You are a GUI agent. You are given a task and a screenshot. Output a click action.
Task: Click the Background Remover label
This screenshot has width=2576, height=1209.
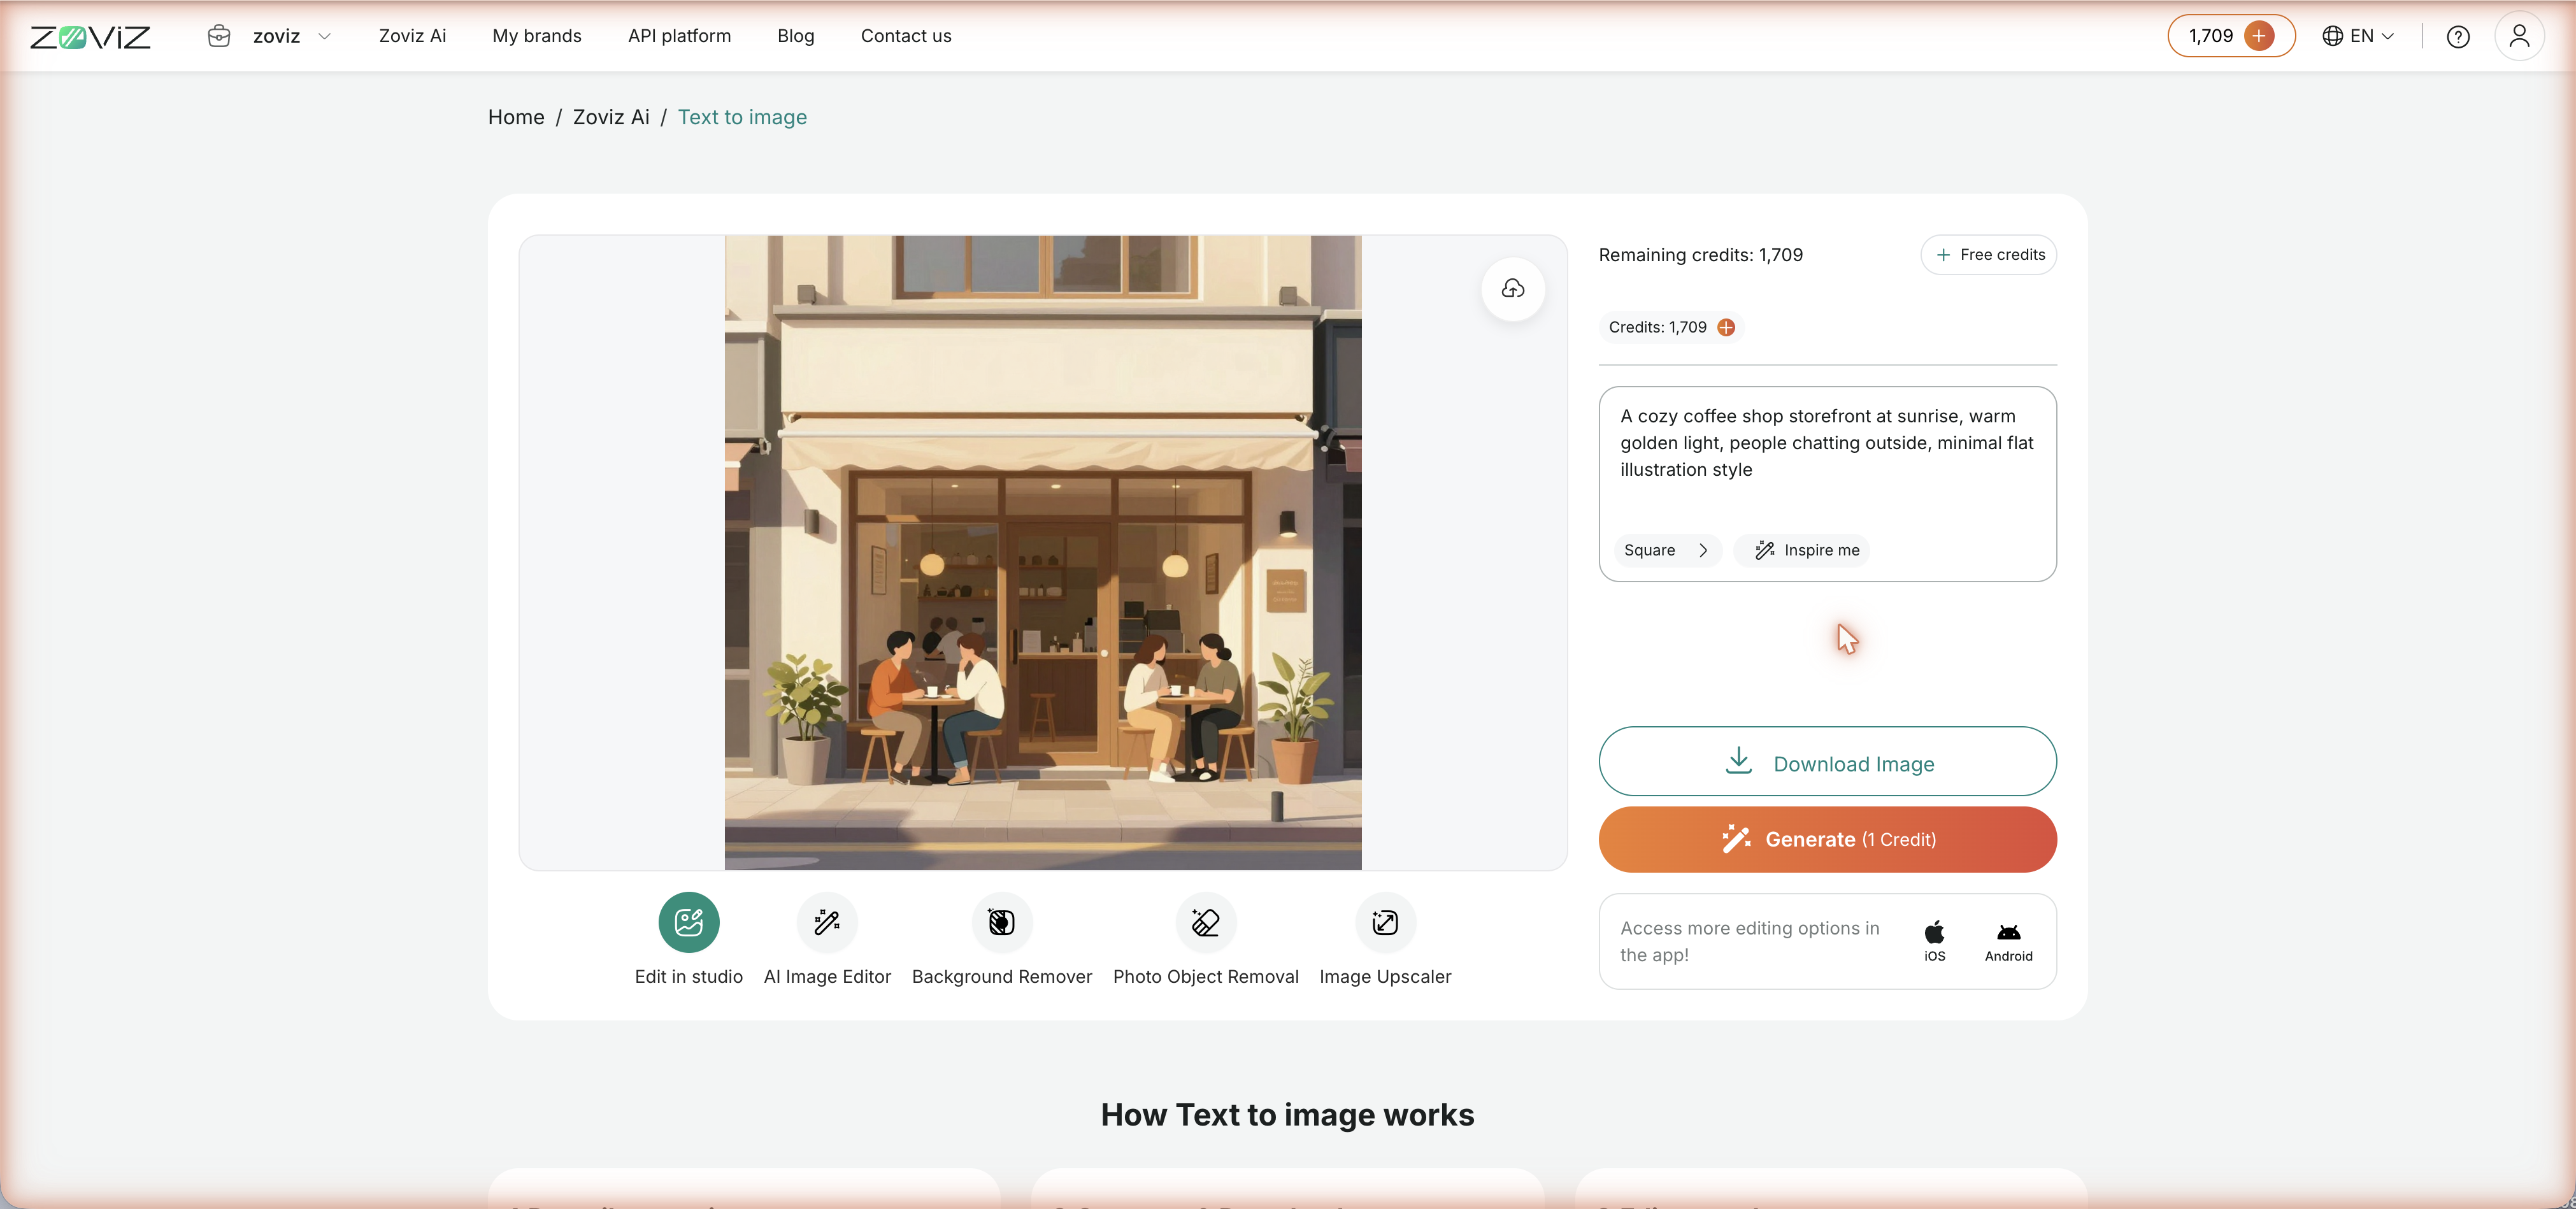[x=1002, y=977]
